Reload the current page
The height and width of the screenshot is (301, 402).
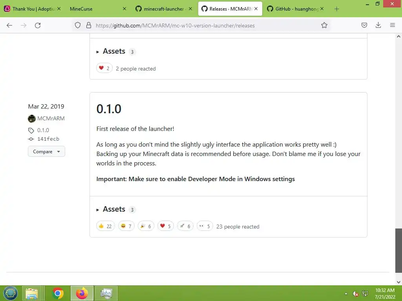(38, 25)
